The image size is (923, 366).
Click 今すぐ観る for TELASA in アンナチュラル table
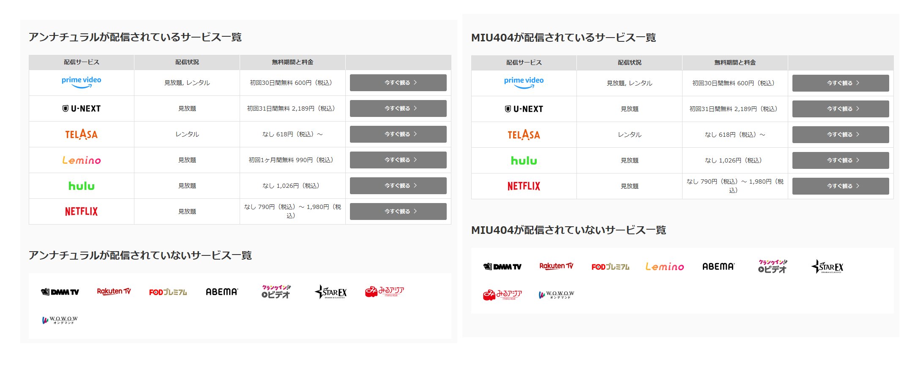[398, 134]
